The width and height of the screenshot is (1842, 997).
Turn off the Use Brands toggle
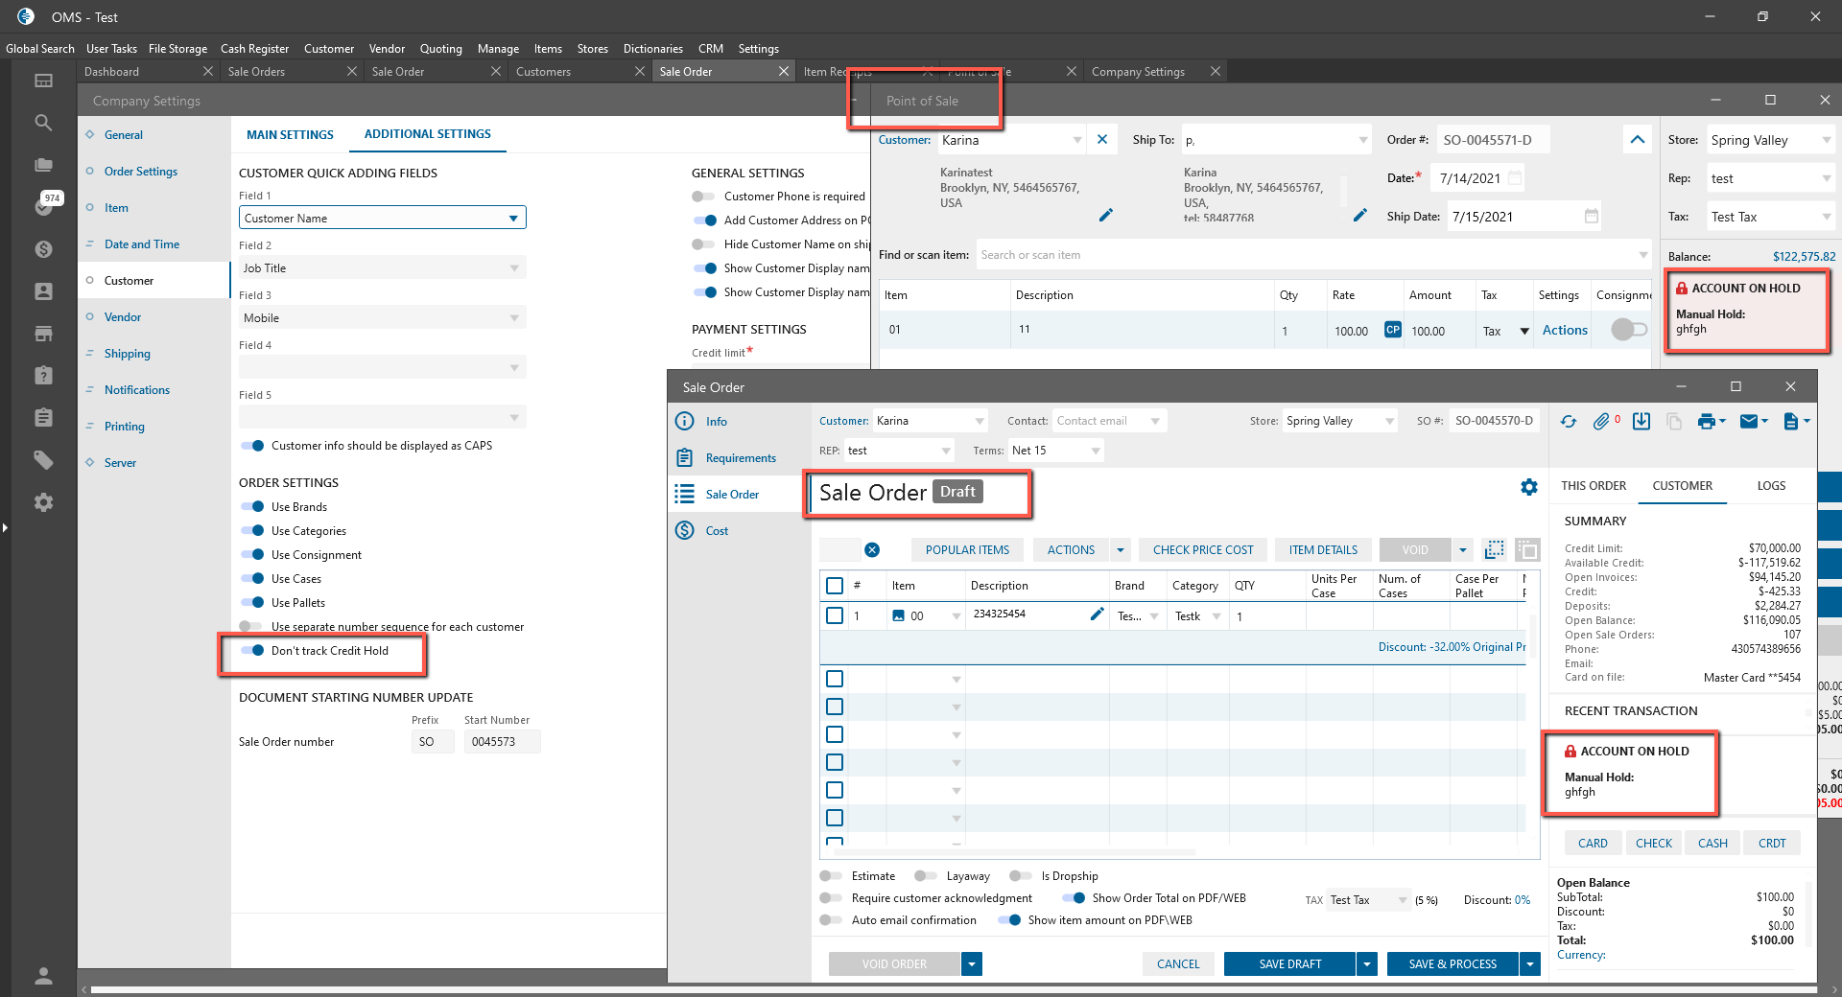pyautogui.click(x=253, y=507)
